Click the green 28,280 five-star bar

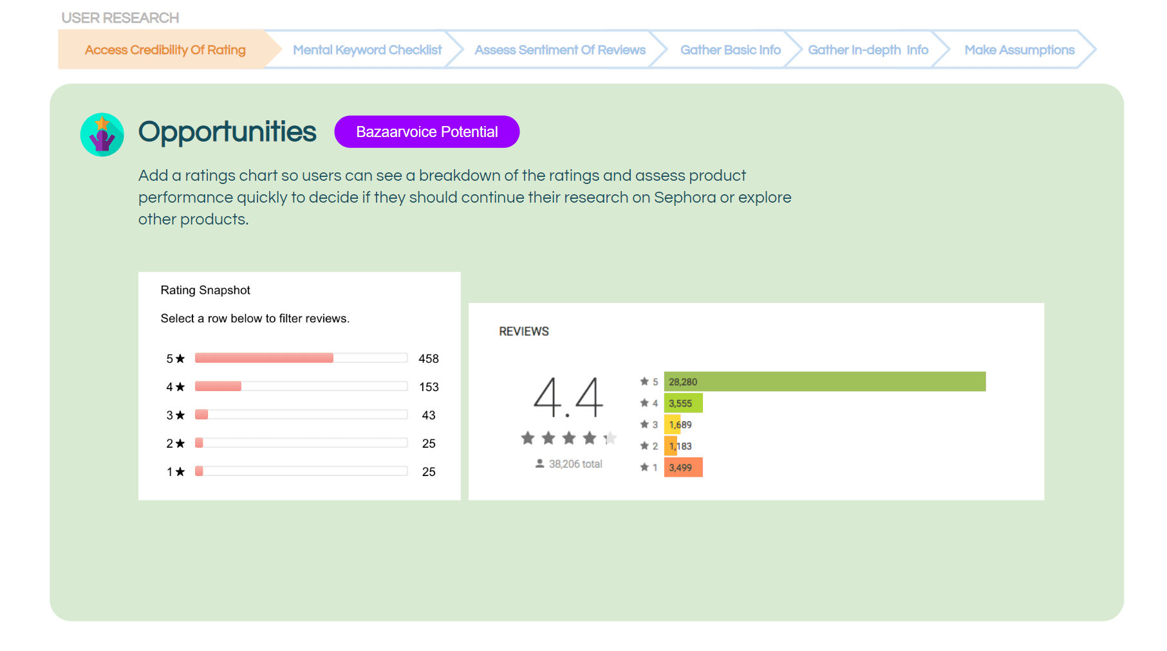(x=825, y=381)
